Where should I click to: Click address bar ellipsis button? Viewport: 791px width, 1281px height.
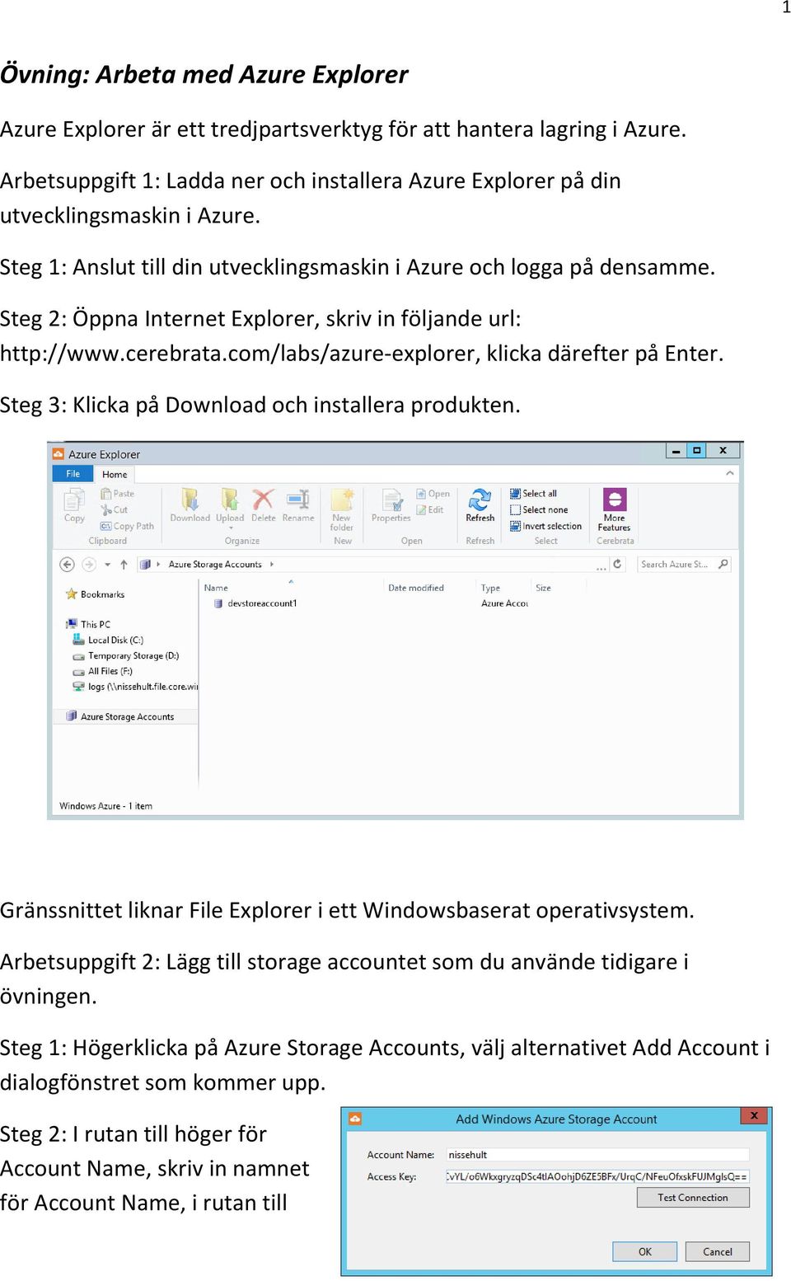601,566
